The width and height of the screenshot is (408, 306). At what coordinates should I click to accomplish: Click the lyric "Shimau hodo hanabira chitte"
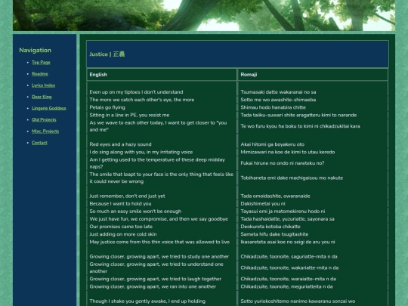[x=273, y=107]
